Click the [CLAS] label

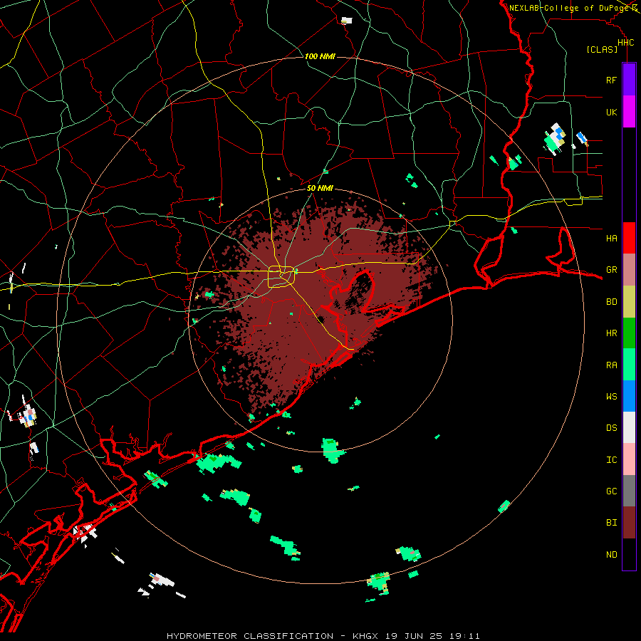[602, 49]
